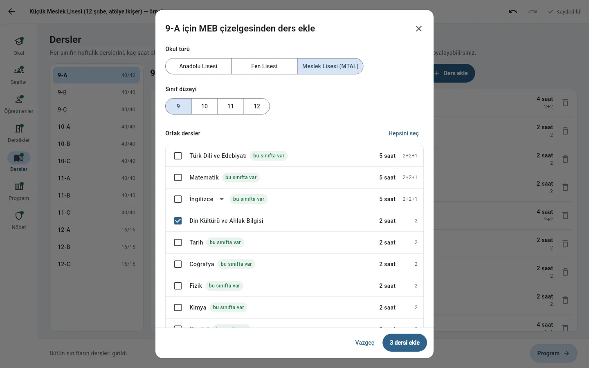The image size is (589, 368).
Task: Select class 9-B in list
Action: 97,92
